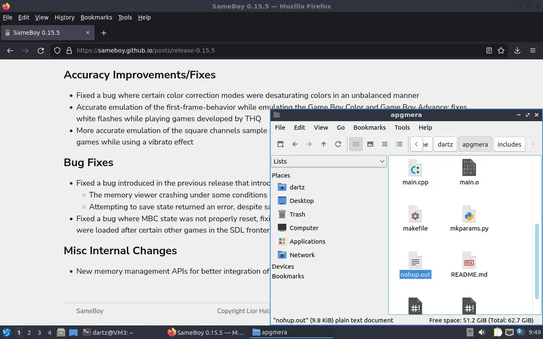This screenshot has height=339, width=543.
Task: Select the main.o binary file
Action: (x=469, y=168)
